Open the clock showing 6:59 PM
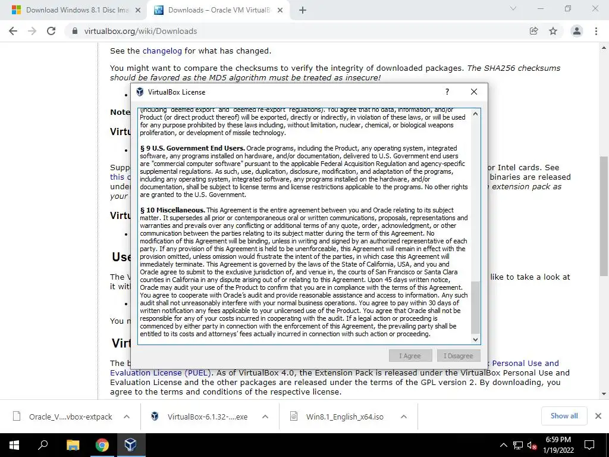Viewport: 609px width, 457px height. (558, 445)
